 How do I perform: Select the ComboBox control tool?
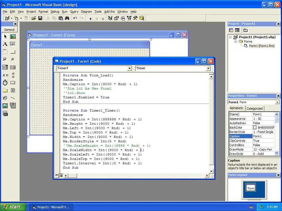(5, 67)
